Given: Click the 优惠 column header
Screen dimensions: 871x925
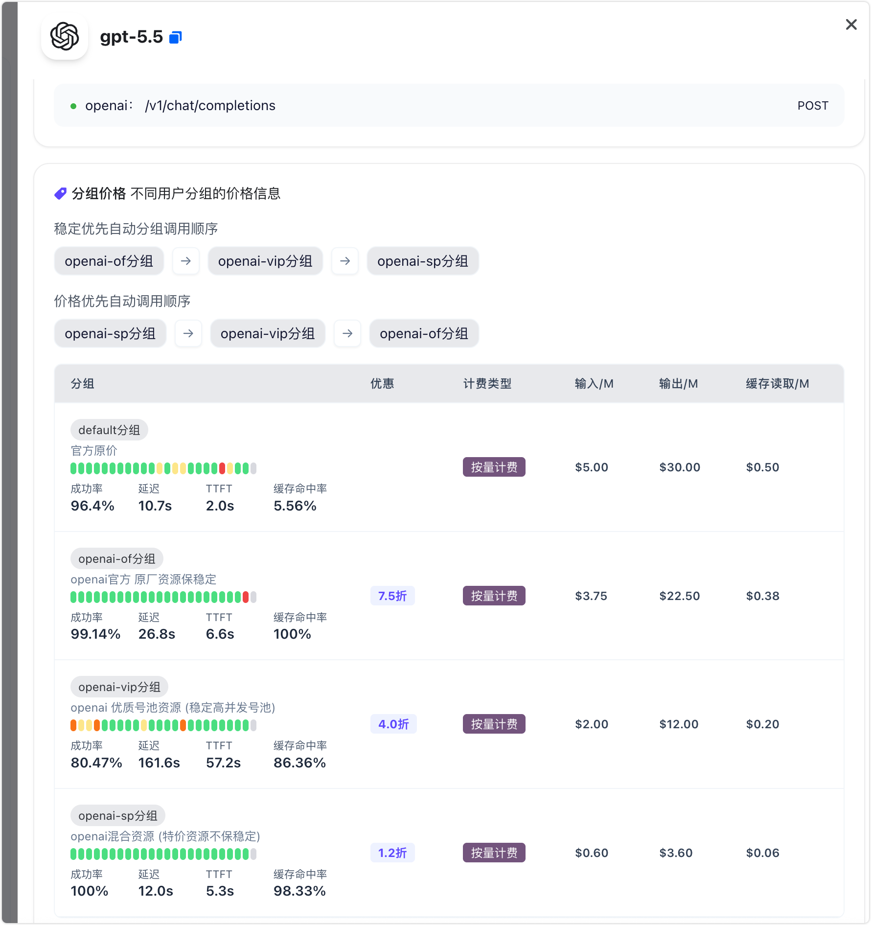Looking at the screenshot, I should (382, 384).
